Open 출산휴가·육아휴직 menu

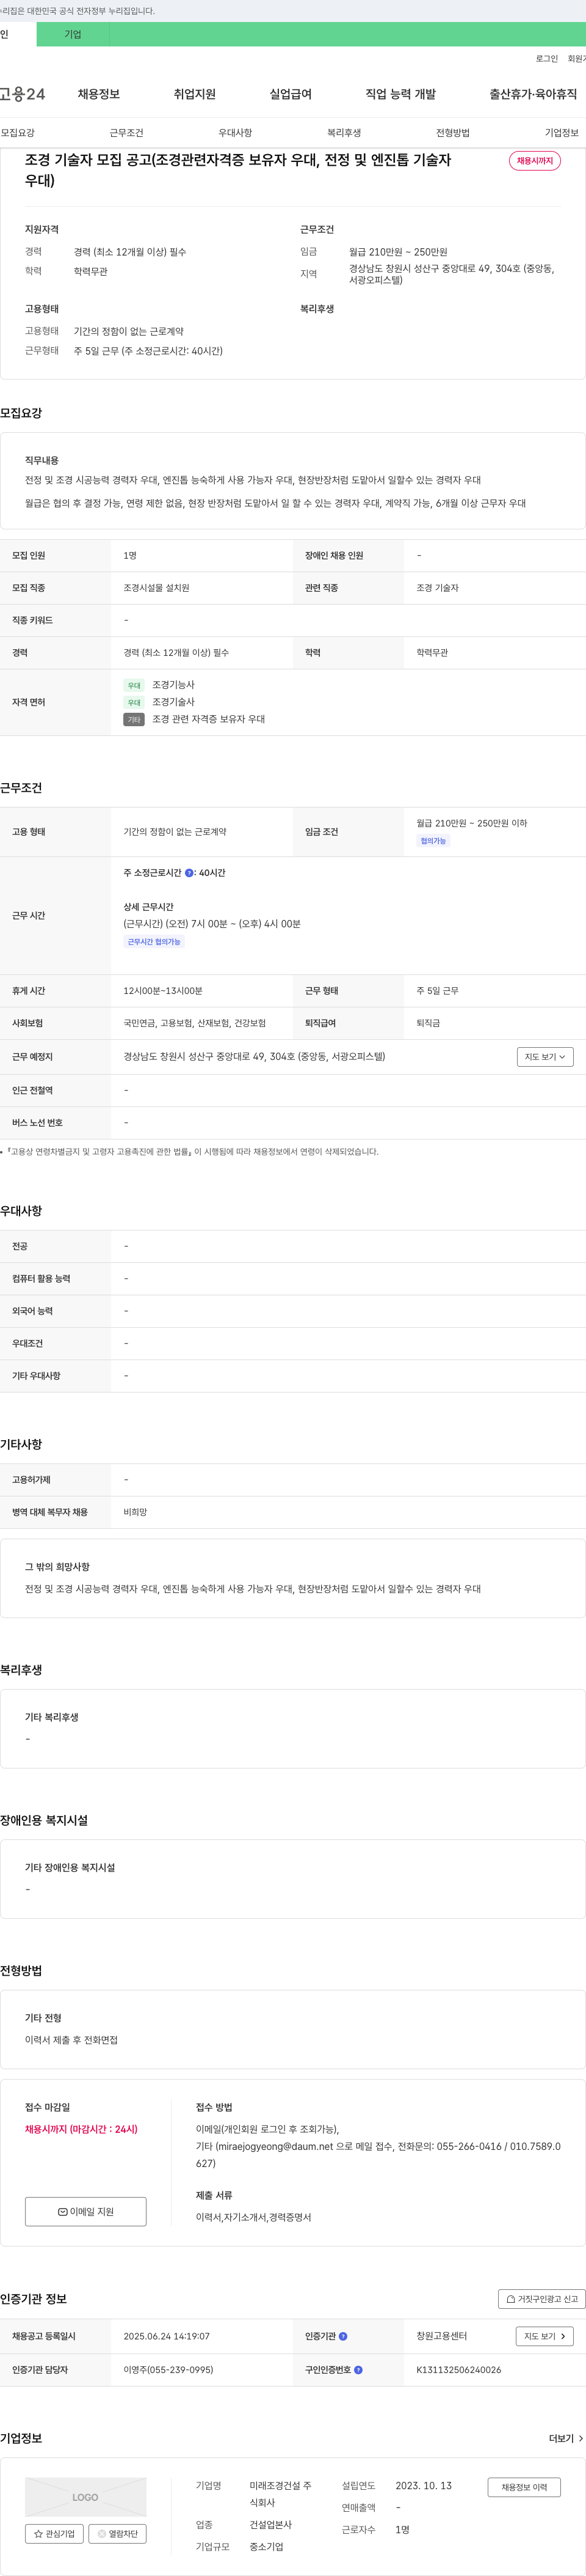[533, 94]
